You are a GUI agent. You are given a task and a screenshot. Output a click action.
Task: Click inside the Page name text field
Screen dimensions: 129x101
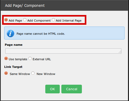[63, 51]
